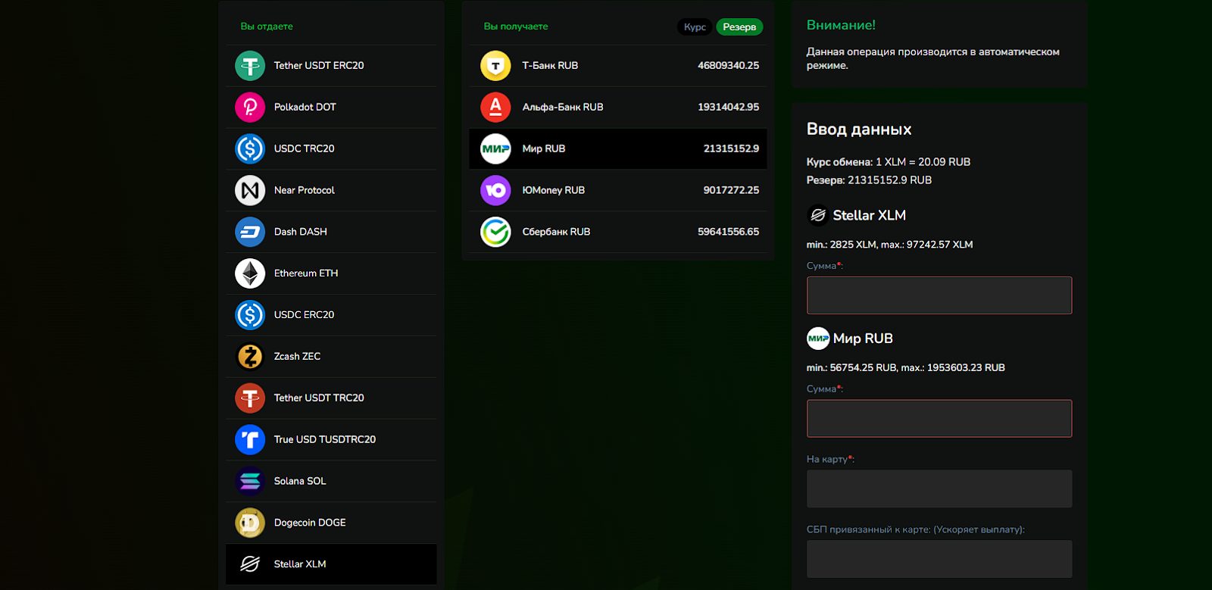Choose the ЮMoney RUB purple icon
This screenshot has height=590, width=1212.
point(495,190)
